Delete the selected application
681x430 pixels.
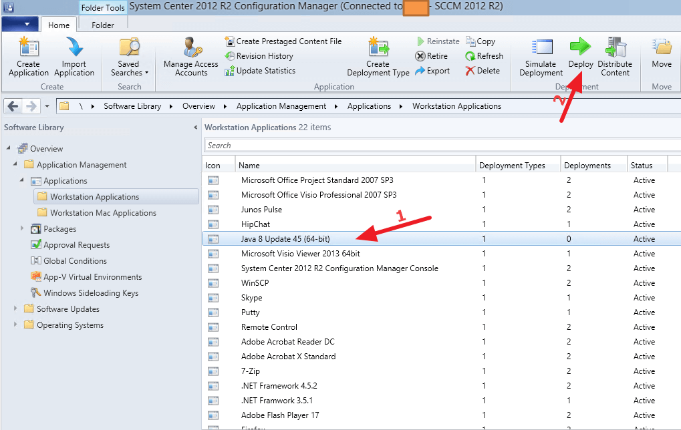click(x=482, y=71)
